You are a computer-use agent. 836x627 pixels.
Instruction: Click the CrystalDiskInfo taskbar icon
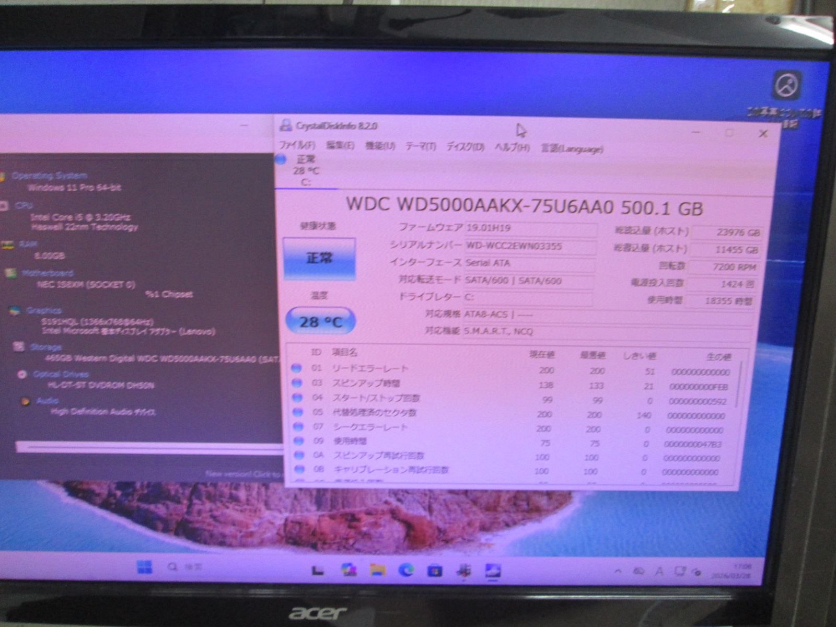pos(493,571)
